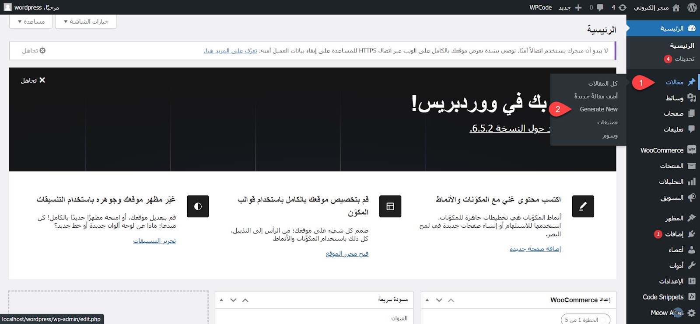Image resolution: width=700 pixels, height=324 pixels.
Task: Open تصنيفات categories submenu item
Action: coord(607,122)
